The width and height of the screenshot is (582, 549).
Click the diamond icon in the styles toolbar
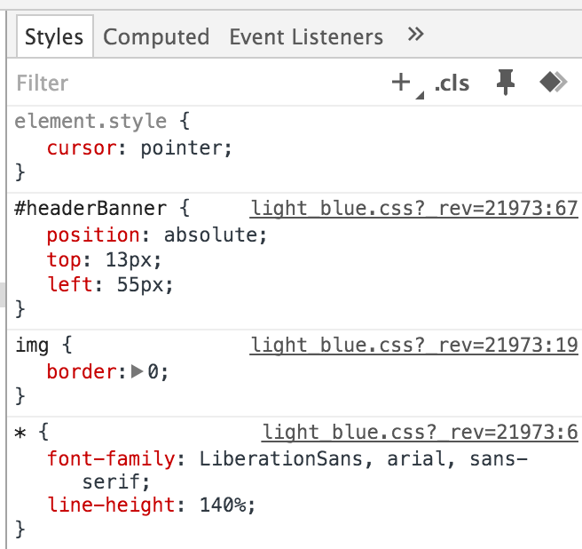(553, 83)
